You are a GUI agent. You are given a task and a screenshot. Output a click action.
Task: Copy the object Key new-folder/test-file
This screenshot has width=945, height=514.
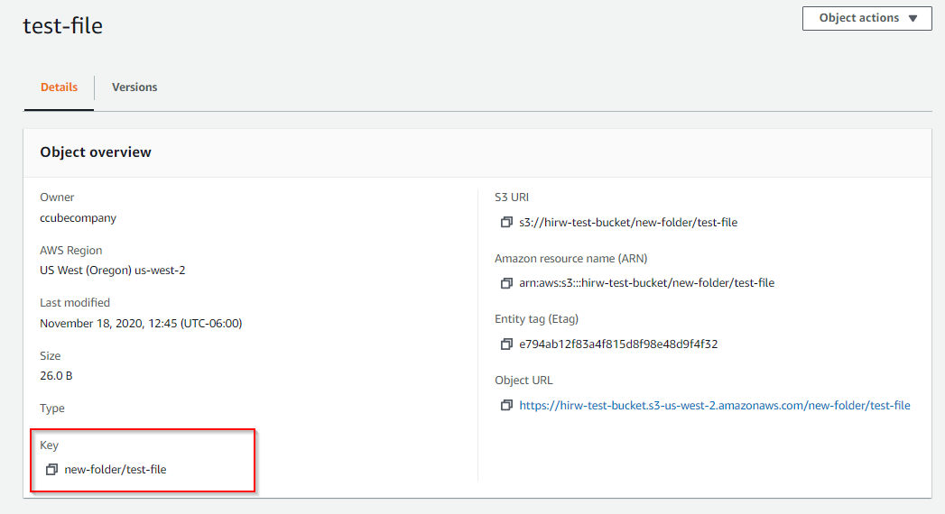51,470
